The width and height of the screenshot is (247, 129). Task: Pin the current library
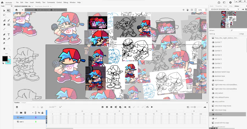pos(243,9)
